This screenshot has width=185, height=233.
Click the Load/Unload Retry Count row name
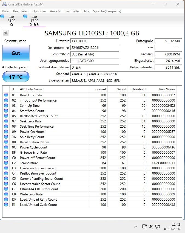coord(38,199)
